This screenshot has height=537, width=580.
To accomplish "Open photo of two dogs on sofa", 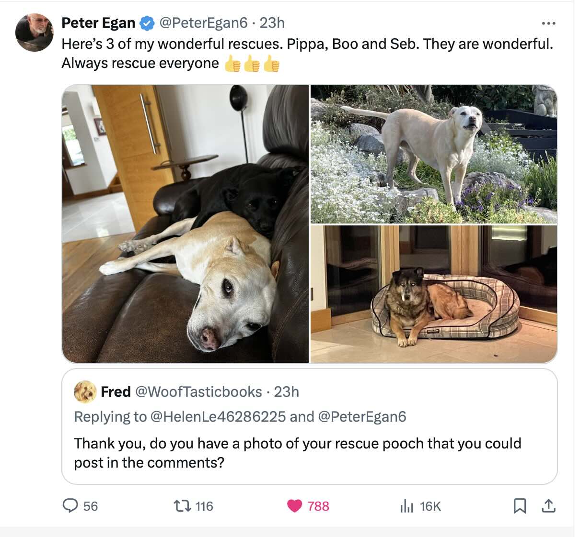I will point(185,224).
